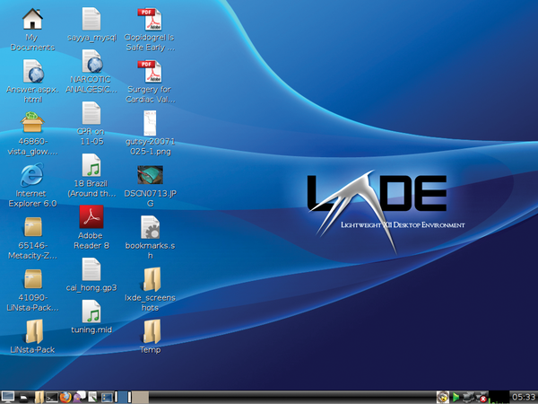Launch the terminal from the taskbar
Image resolution: width=538 pixels, height=404 pixels.
pos(52,398)
